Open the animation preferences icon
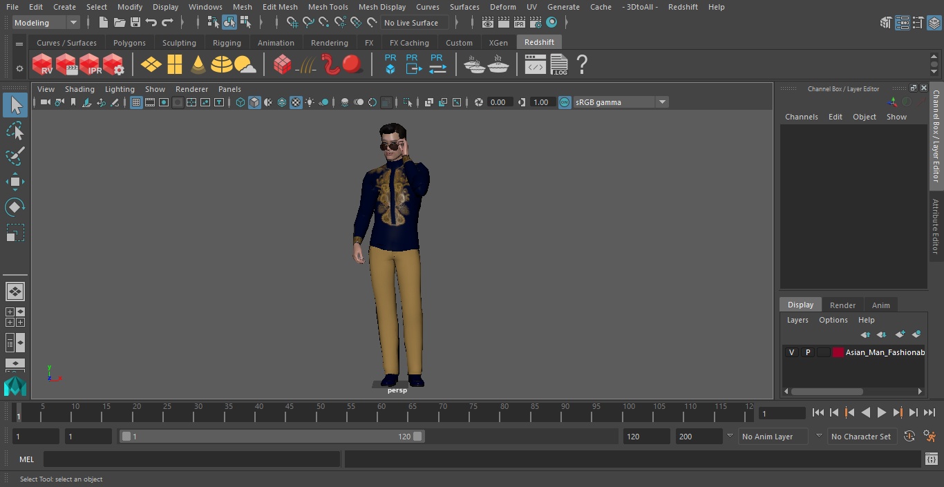 pos(930,437)
